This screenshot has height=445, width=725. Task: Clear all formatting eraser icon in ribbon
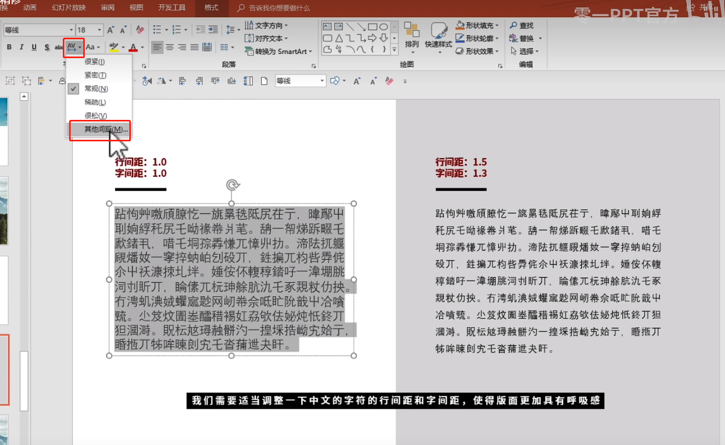pyautogui.click(x=140, y=30)
